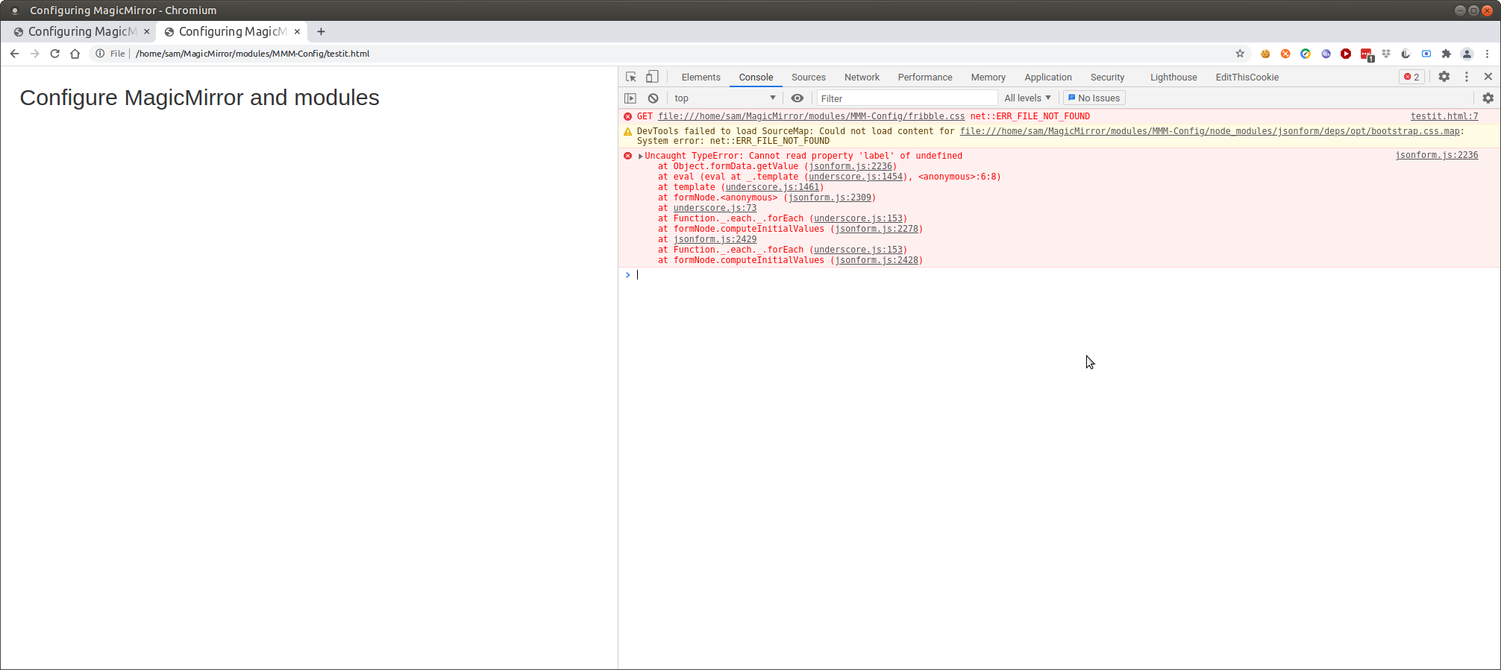The image size is (1501, 670).
Task: View site information icon beside File
Action: 100,54
